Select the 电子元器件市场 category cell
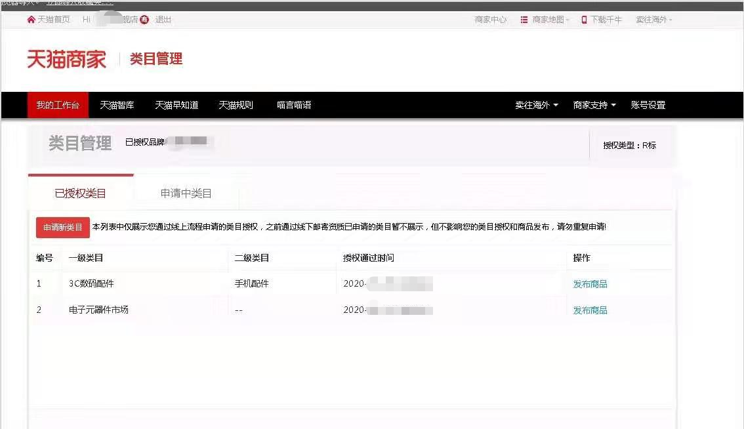 [98, 310]
